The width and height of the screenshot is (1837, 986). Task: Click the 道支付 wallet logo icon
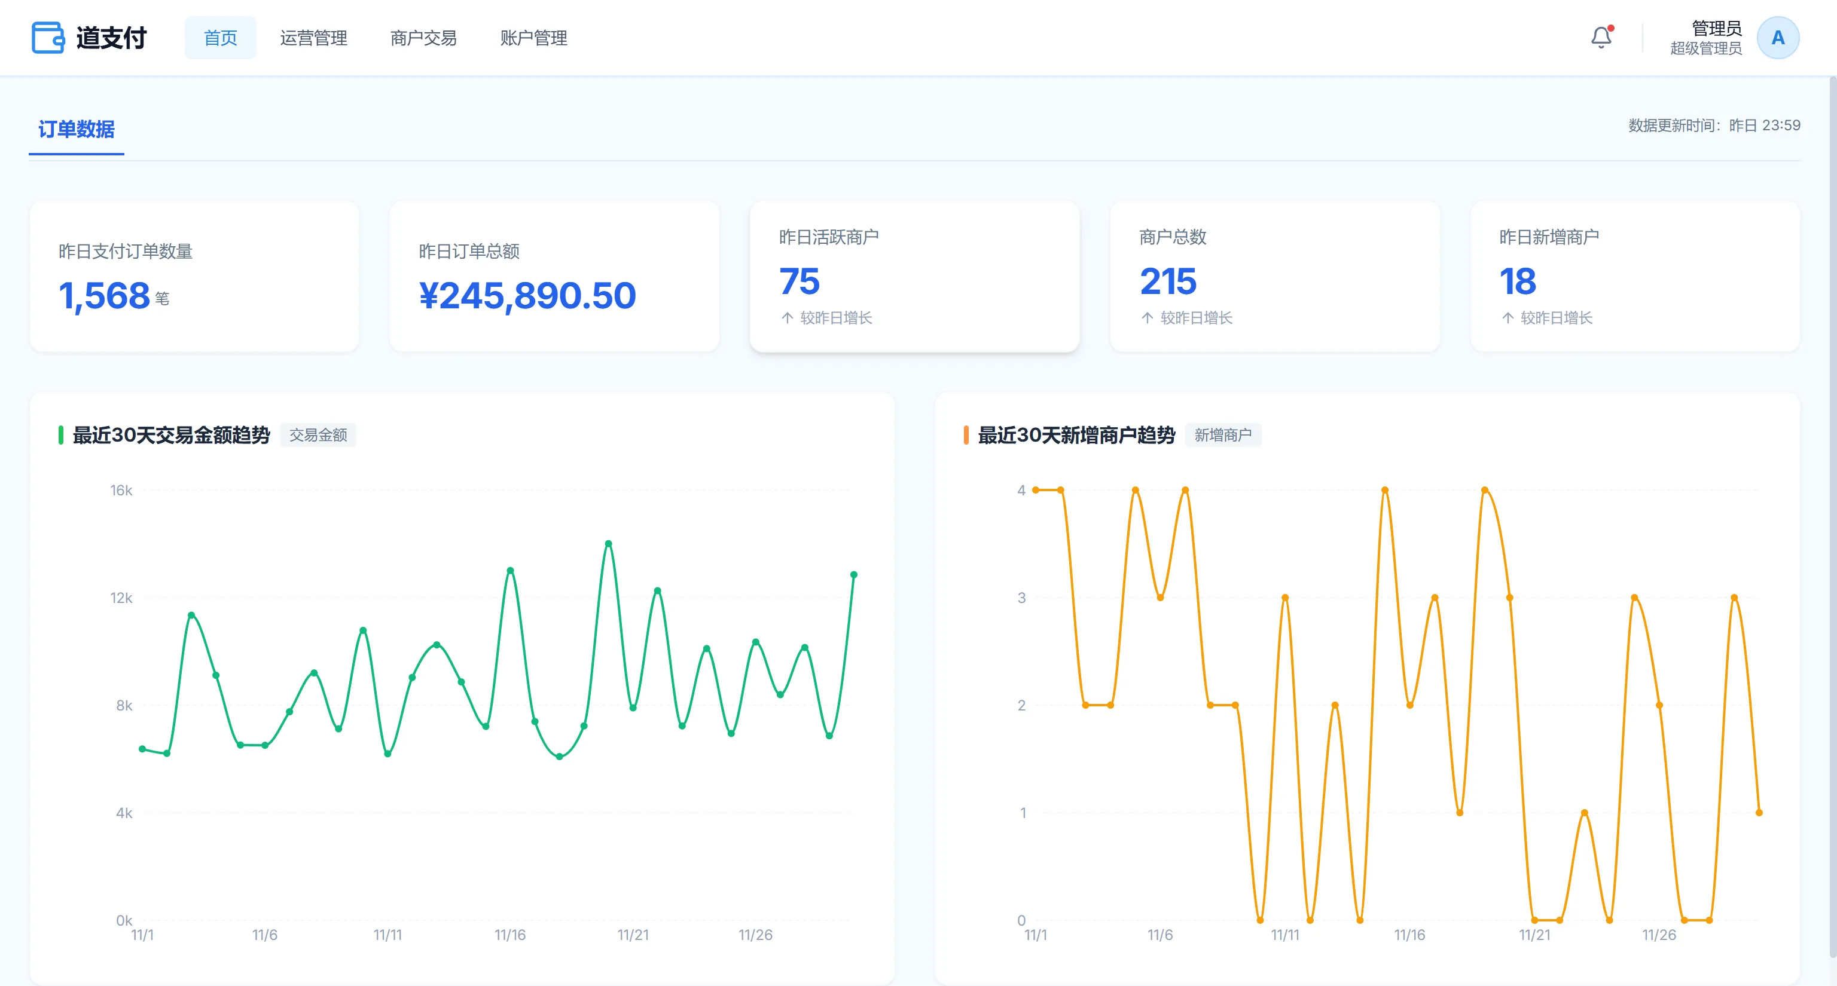coord(48,38)
